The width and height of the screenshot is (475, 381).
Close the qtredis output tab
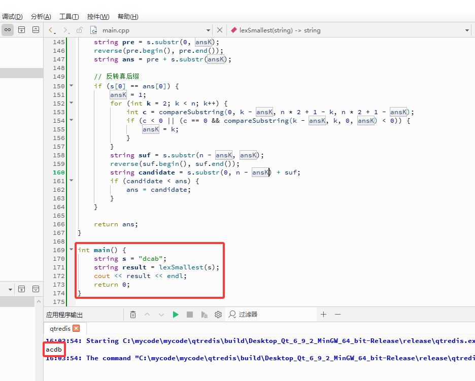click(76, 328)
